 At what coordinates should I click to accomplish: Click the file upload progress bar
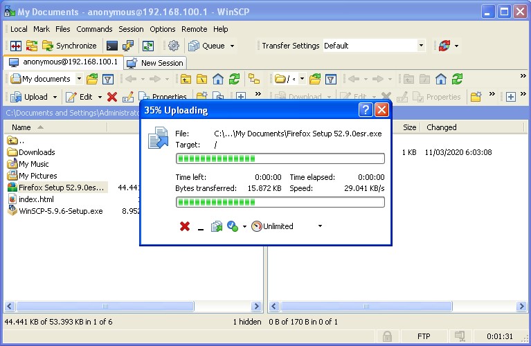coord(280,158)
